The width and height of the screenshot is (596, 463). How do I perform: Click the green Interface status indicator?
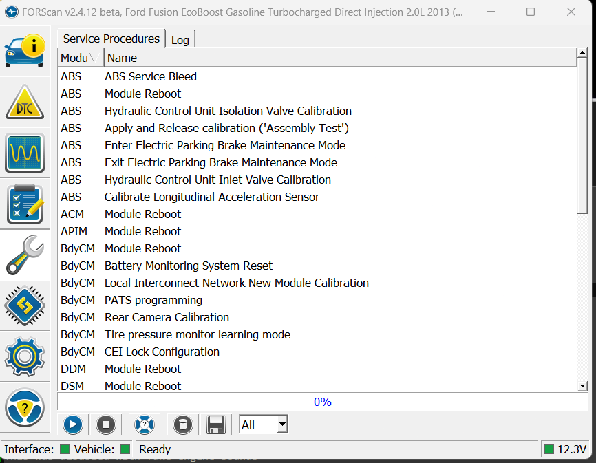coord(65,449)
